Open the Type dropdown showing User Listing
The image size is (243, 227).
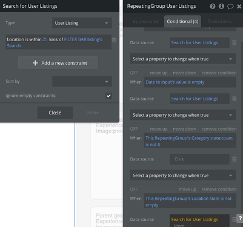point(82,23)
